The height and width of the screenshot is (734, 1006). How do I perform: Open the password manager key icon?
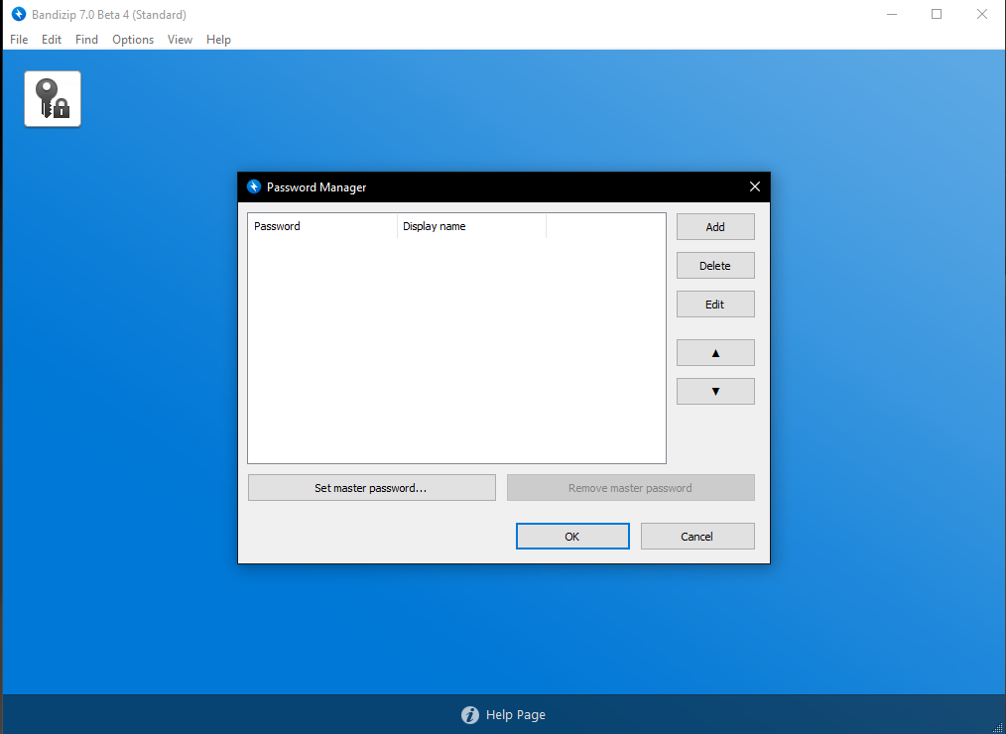pos(53,99)
